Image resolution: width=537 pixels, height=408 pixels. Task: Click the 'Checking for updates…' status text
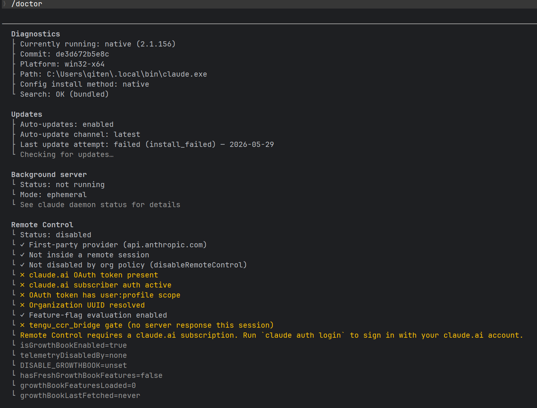click(x=67, y=155)
